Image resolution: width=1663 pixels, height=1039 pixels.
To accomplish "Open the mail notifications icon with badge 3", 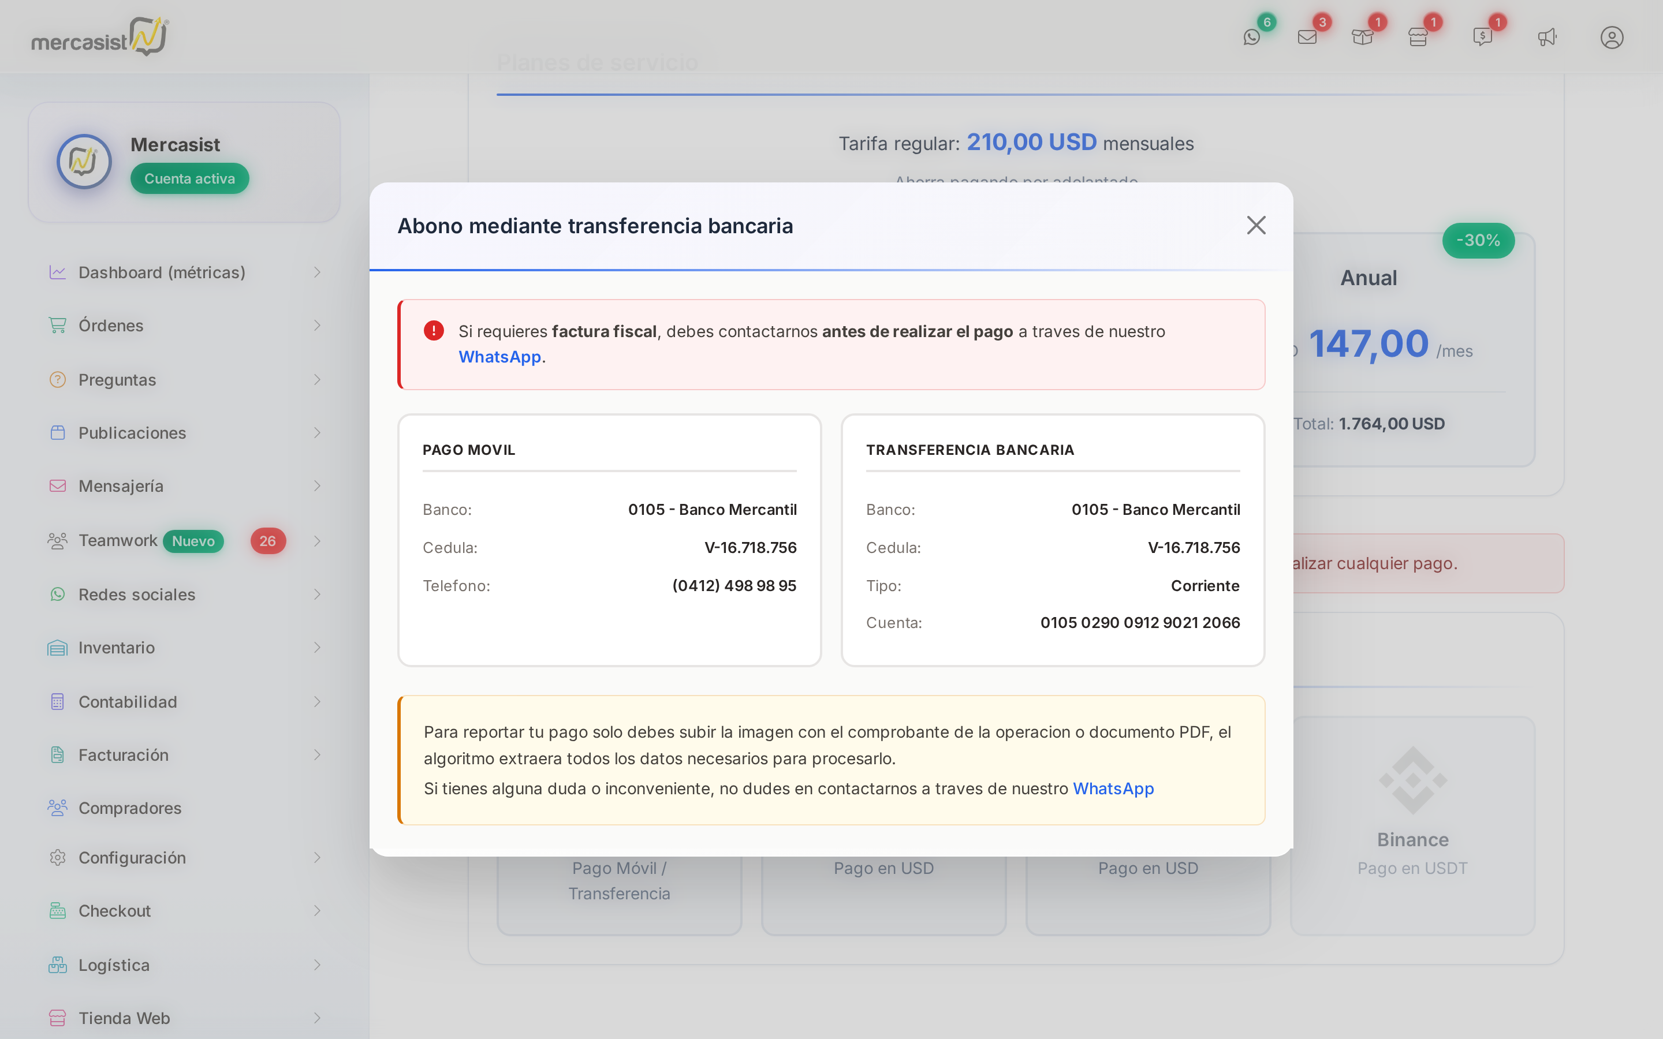I will [x=1307, y=37].
